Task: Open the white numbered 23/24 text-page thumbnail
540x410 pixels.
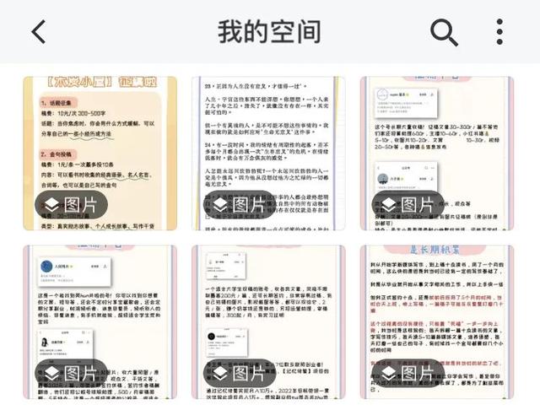Action: [x=268, y=154]
